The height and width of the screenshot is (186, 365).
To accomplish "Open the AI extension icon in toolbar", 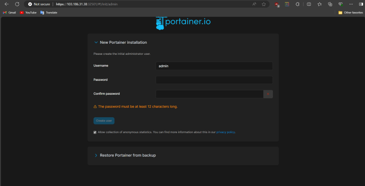I will (x=287, y=4).
